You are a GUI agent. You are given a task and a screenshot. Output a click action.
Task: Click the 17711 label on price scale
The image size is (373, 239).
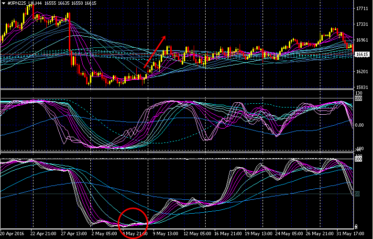[362, 9]
